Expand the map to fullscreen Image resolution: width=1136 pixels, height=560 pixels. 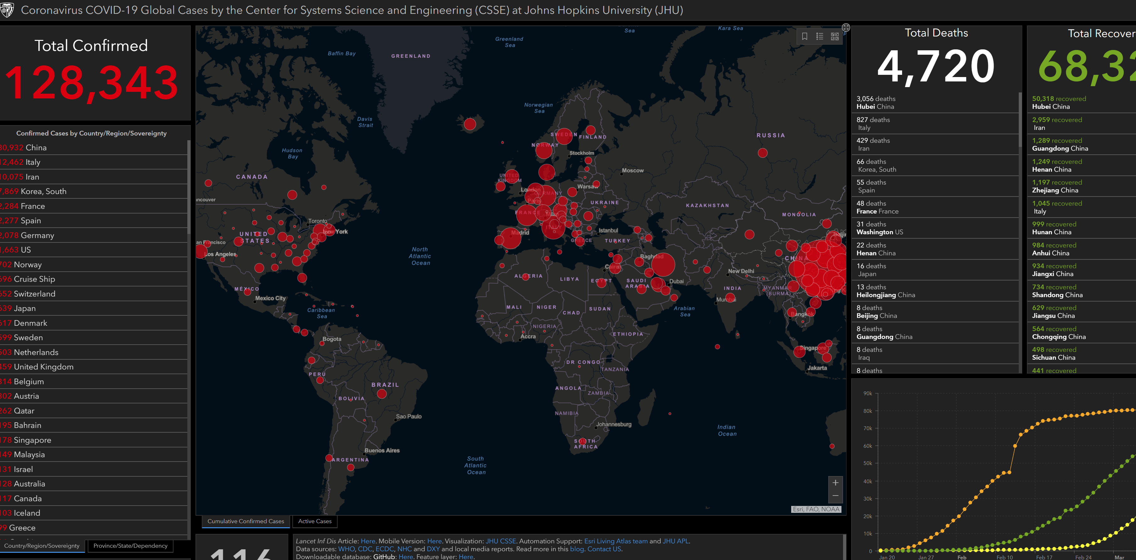pyautogui.click(x=846, y=27)
